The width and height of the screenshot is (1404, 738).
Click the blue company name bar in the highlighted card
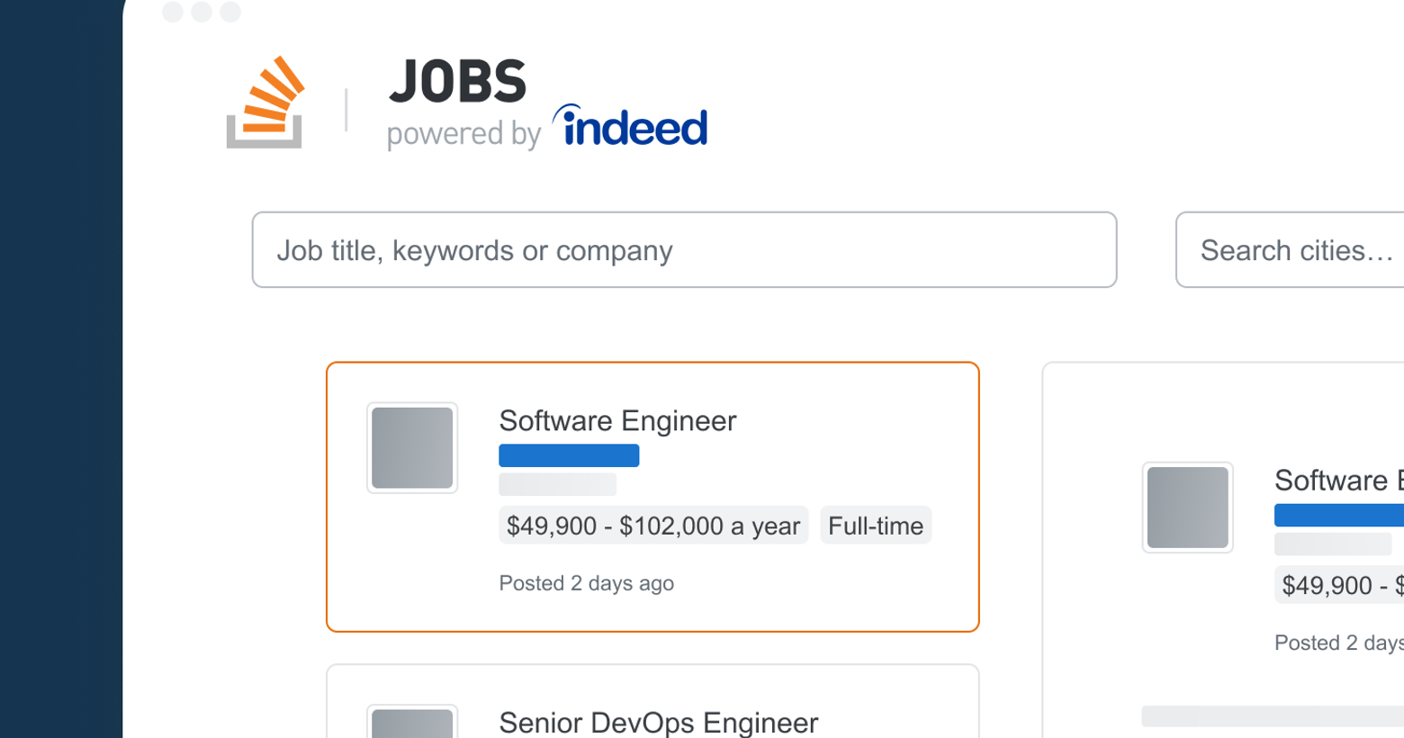coord(569,455)
